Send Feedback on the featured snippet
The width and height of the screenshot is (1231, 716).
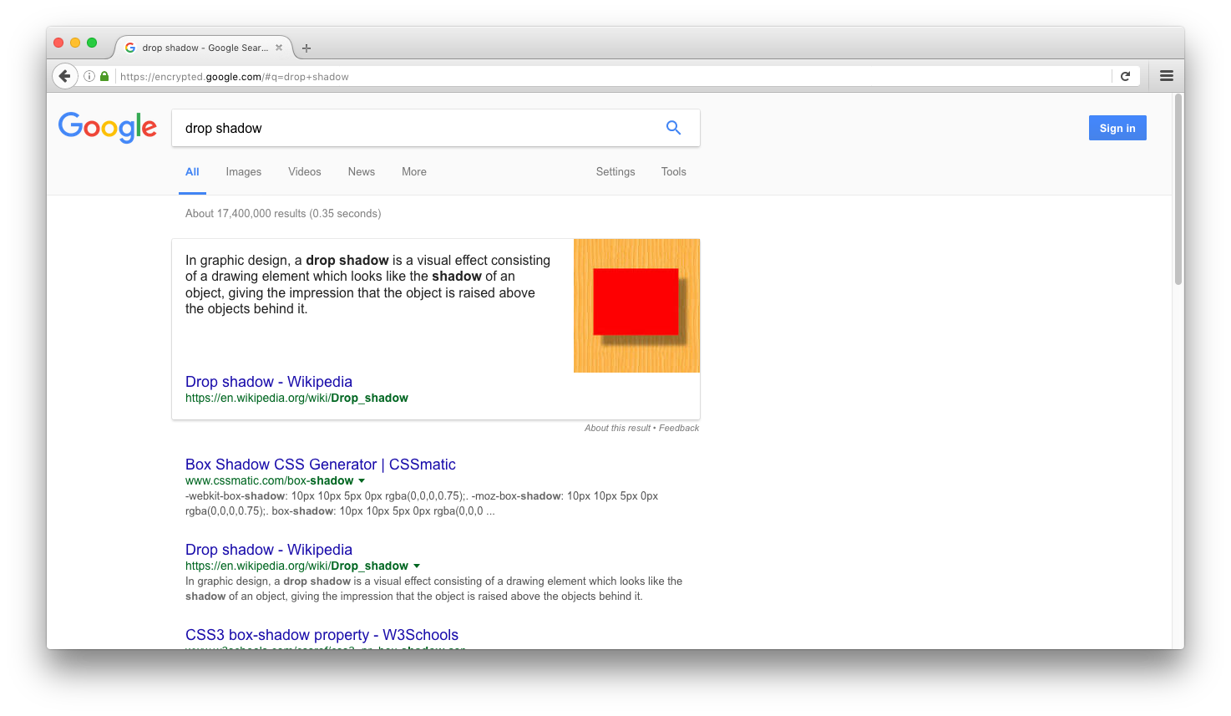pos(679,428)
